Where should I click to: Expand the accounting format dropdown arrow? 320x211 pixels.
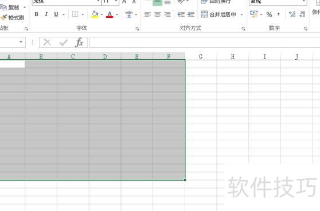[x=261, y=14]
